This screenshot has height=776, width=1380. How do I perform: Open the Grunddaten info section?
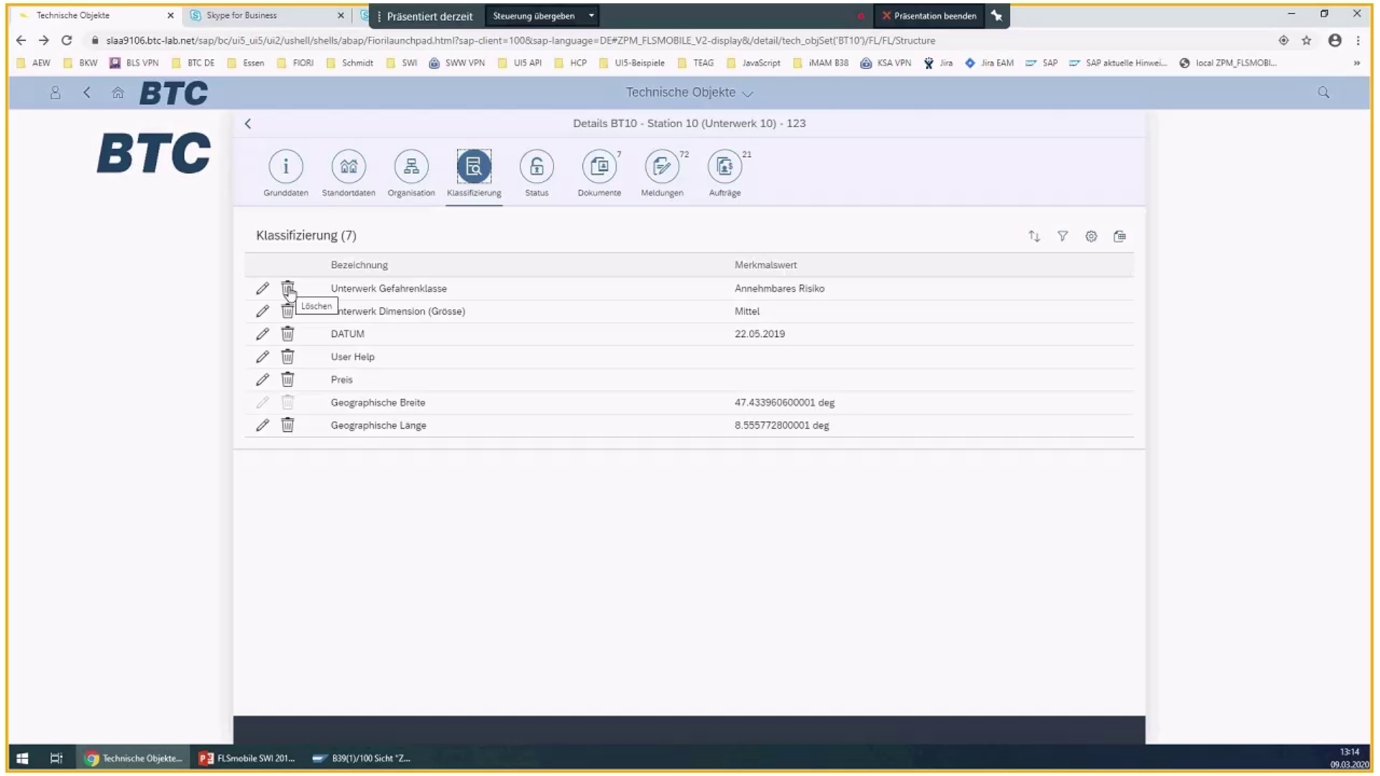(285, 167)
